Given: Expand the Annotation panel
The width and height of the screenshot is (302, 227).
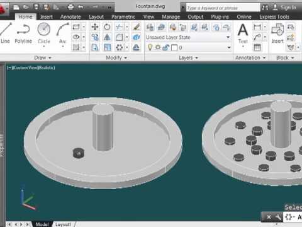Looking at the screenshot, I should (250, 57).
